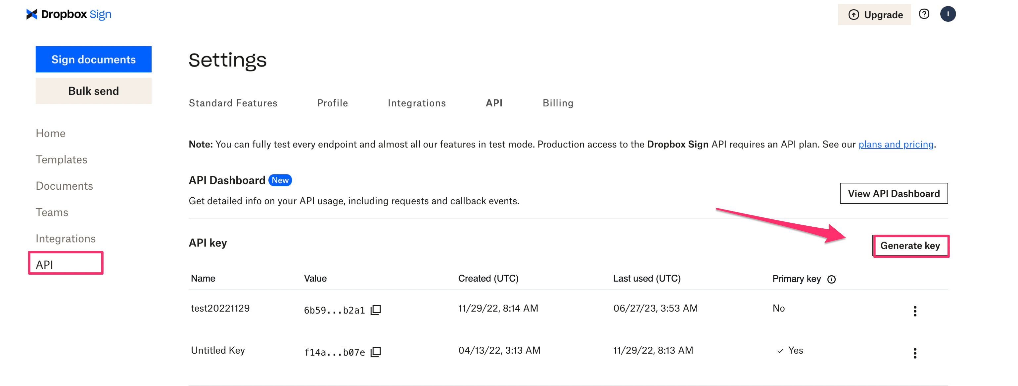Open Teams in sidebar
This screenshot has width=1018, height=386.
point(52,212)
